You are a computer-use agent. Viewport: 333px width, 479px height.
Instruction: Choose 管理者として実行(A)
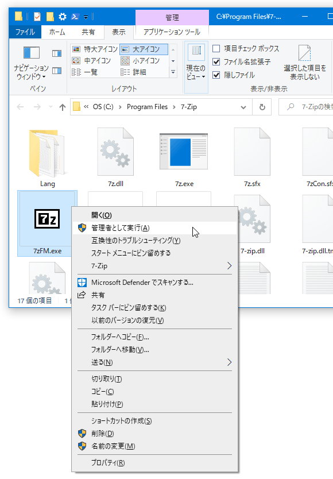pos(155,228)
